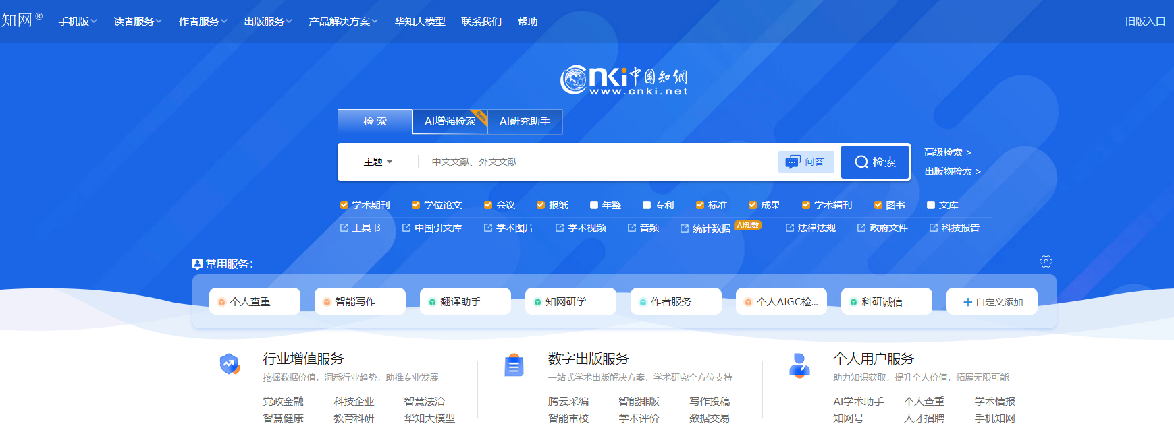Screen dimensions: 1174x434
Task: Enable the 专利 checkbox
Action: coord(647,205)
